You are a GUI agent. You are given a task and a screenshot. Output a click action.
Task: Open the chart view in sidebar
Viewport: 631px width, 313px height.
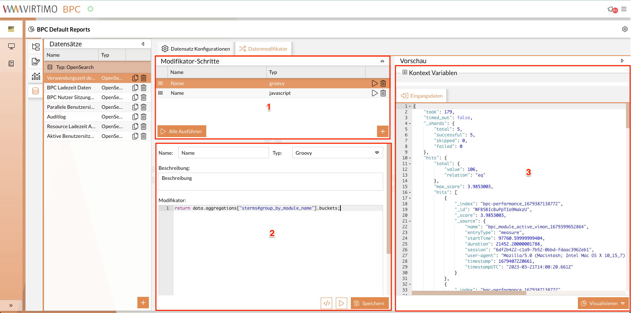pos(36,76)
